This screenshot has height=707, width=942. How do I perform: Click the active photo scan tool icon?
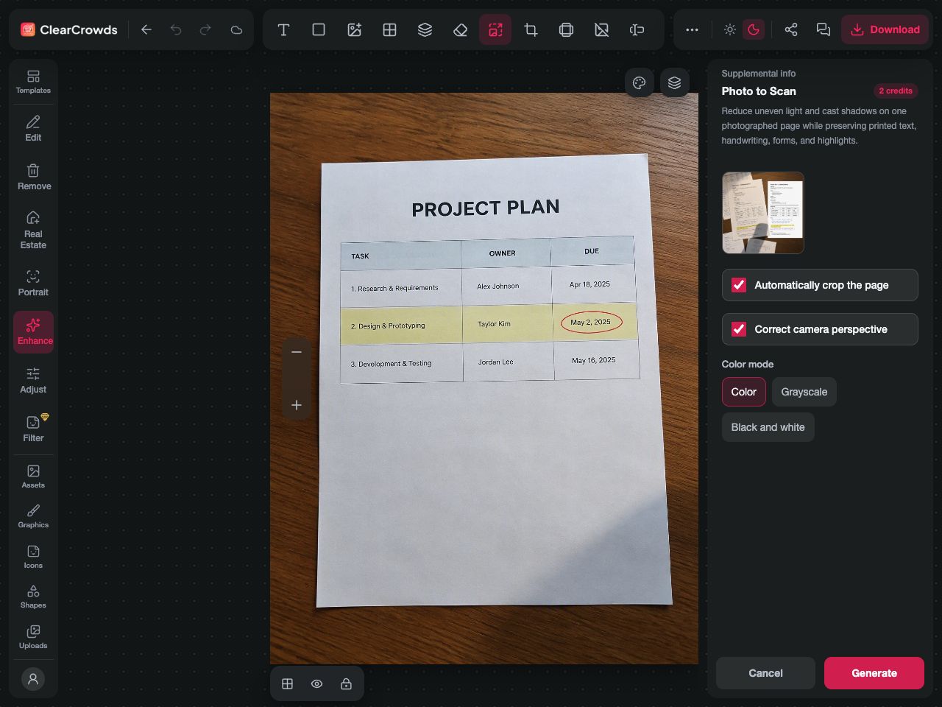pyautogui.click(x=495, y=29)
